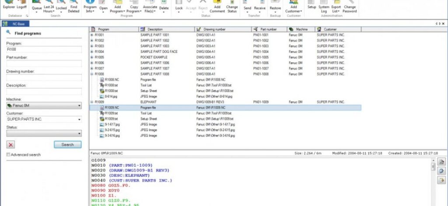Sort by the Program column header
This screenshot has height=206, width=448.
(114, 29)
